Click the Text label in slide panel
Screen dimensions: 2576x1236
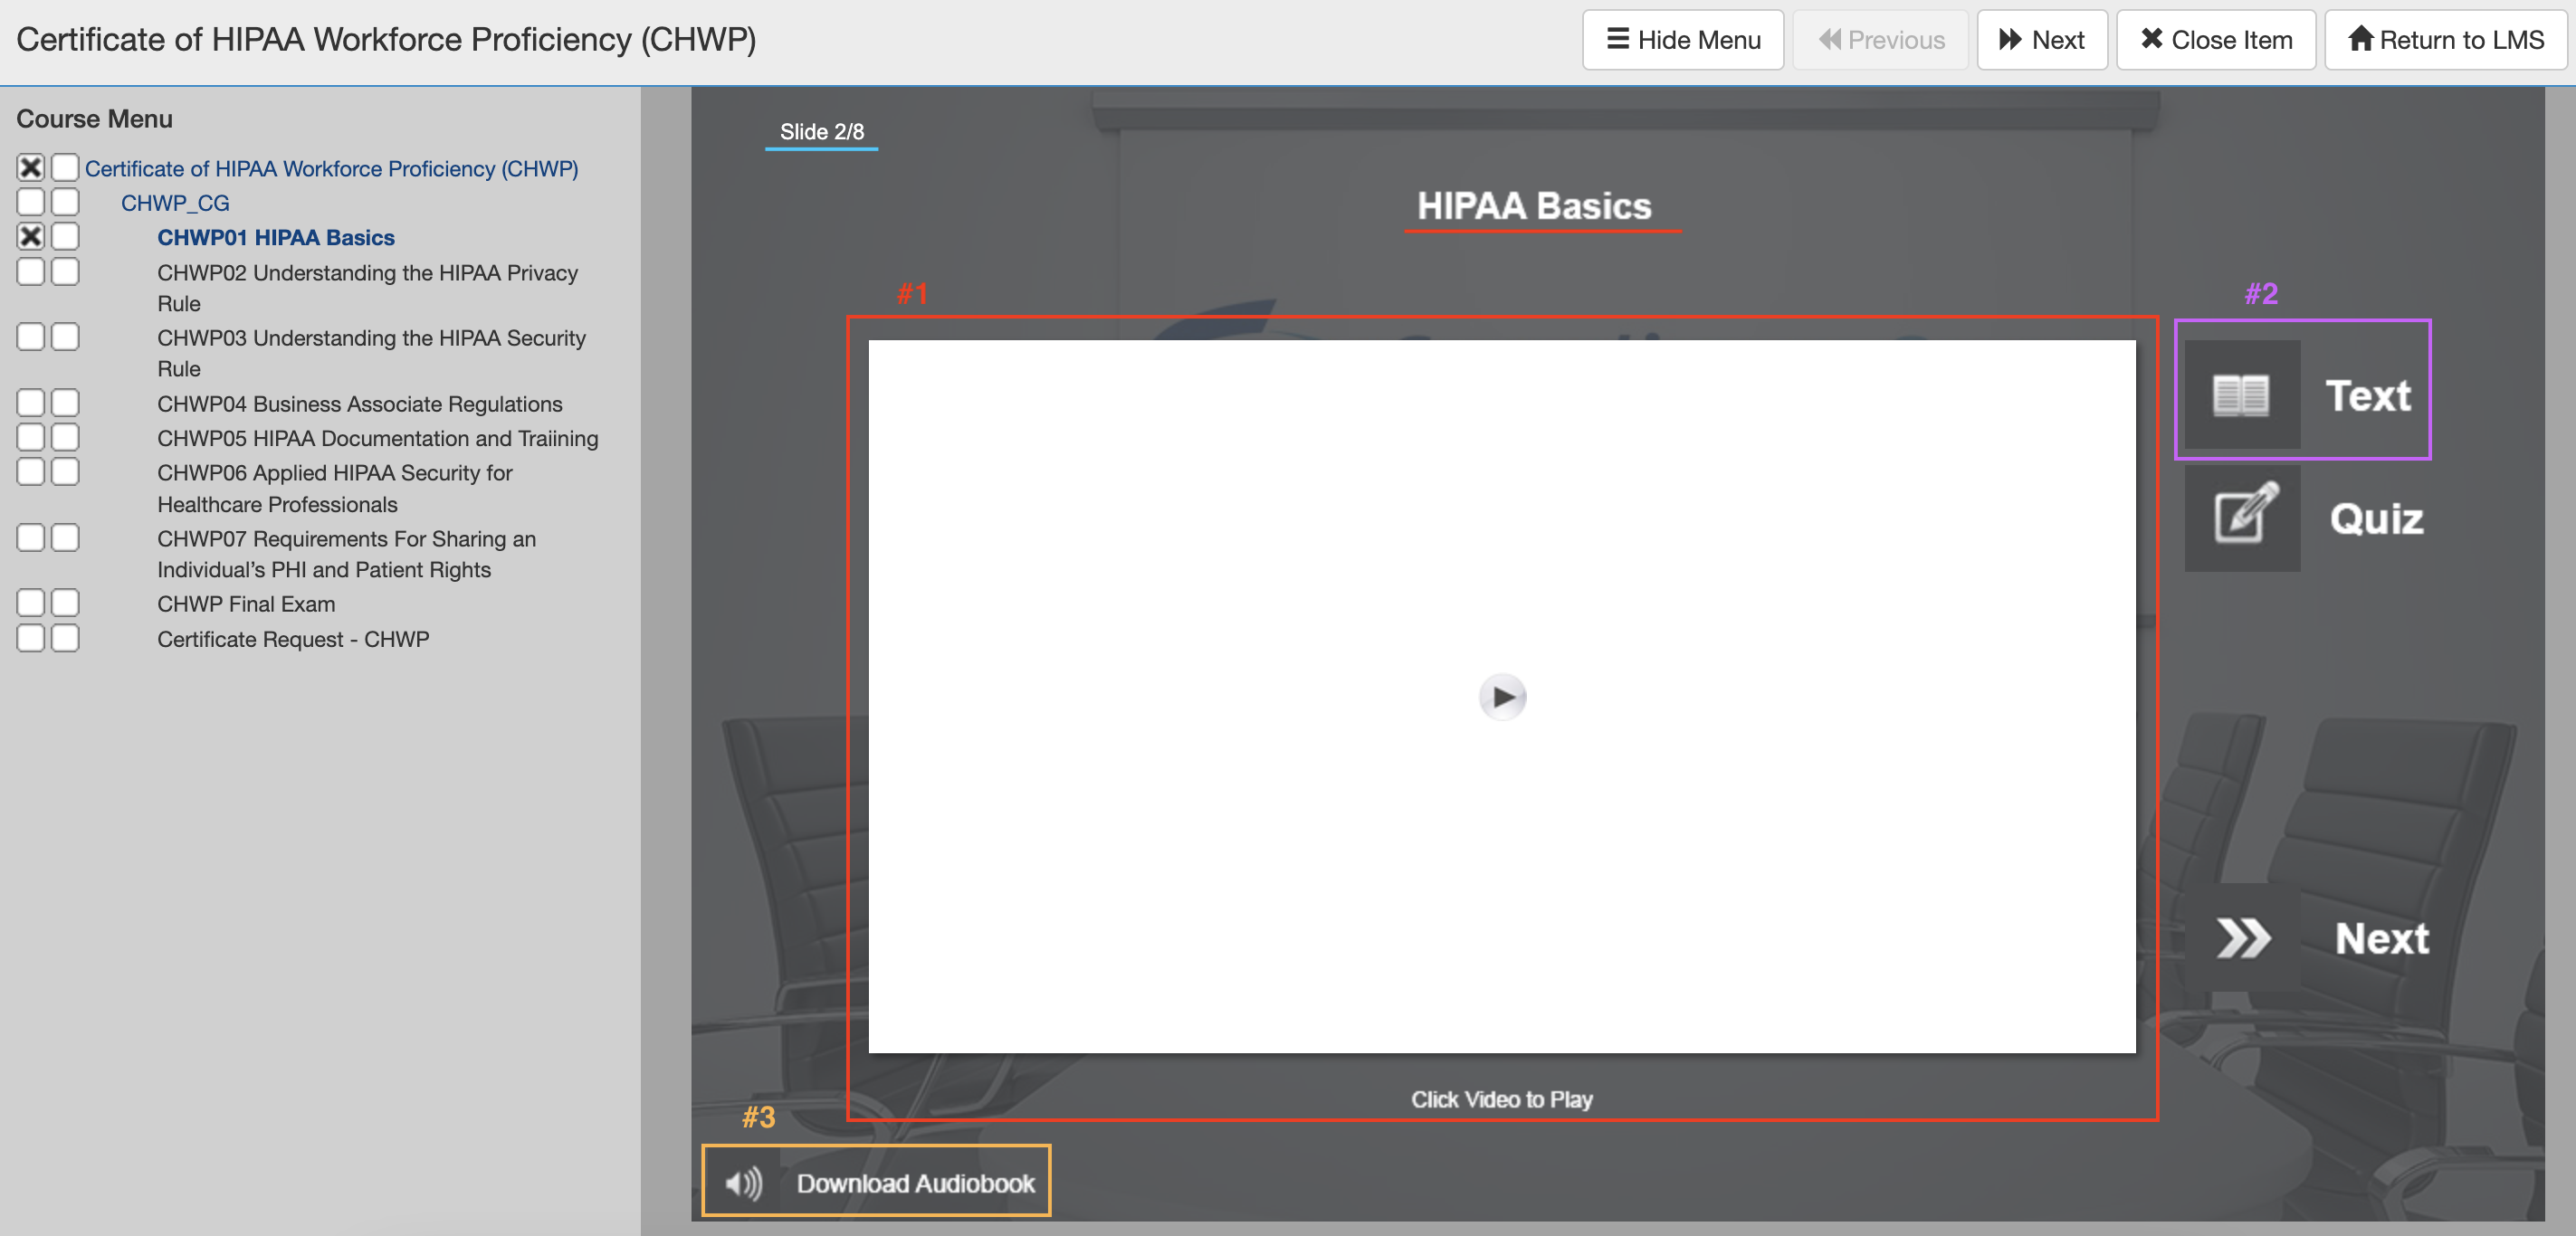(x=2367, y=396)
